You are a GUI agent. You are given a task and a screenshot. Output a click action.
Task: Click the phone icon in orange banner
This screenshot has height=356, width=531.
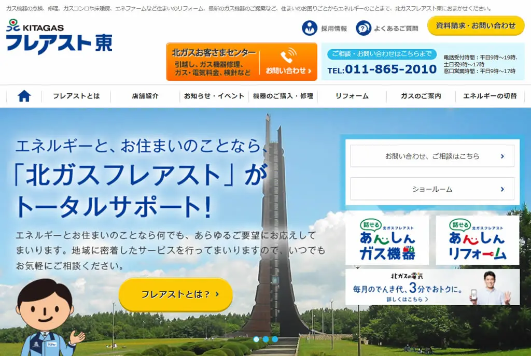click(x=288, y=55)
